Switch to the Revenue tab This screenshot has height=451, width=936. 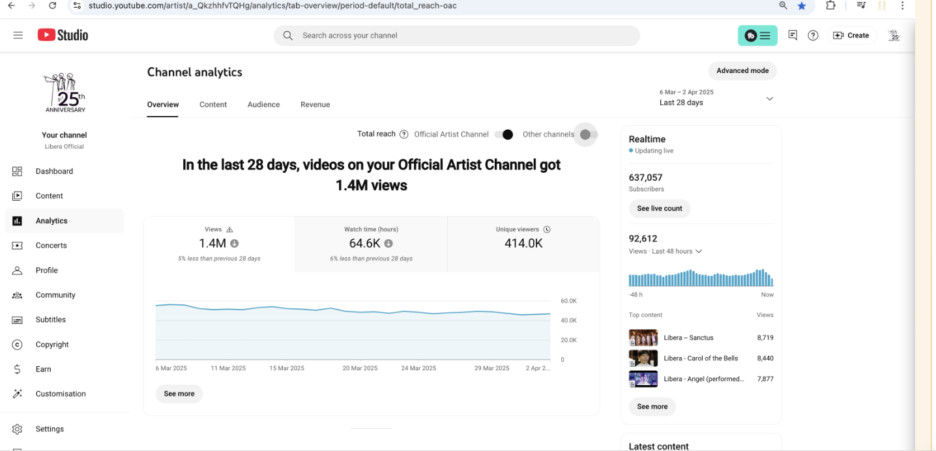click(315, 104)
